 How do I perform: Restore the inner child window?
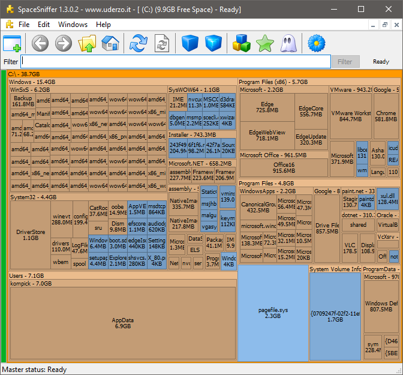point(385,25)
